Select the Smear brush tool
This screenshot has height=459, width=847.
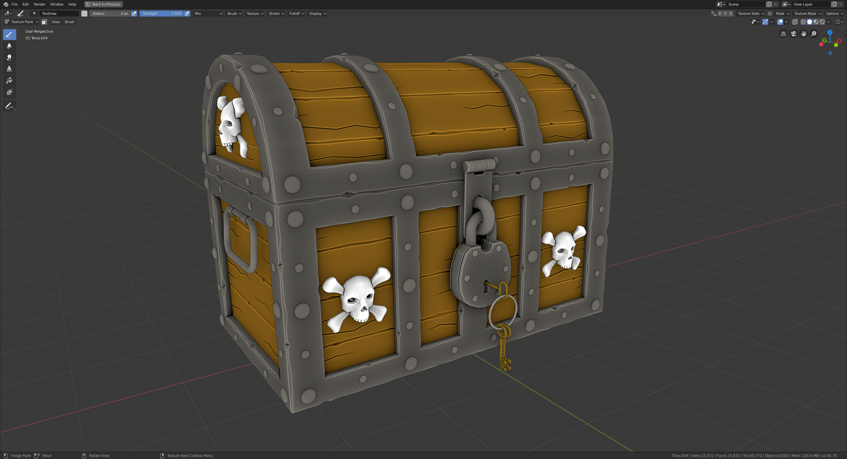[x=9, y=57]
